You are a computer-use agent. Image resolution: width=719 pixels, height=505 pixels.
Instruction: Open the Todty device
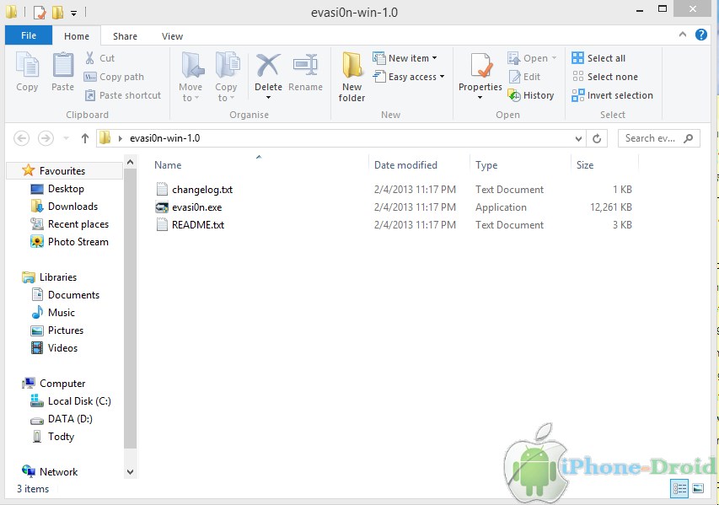tap(61, 437)
